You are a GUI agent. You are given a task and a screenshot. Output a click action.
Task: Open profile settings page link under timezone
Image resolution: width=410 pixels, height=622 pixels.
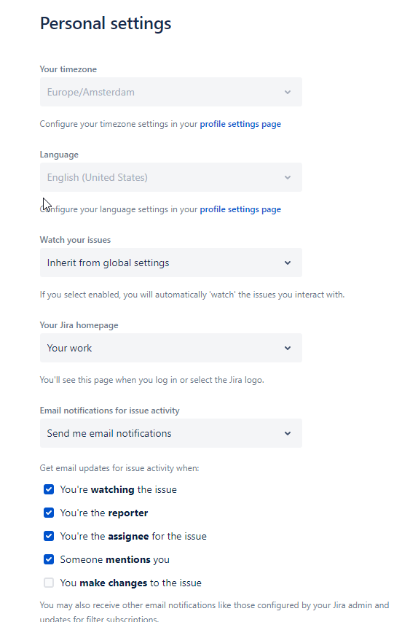(240, 124)
